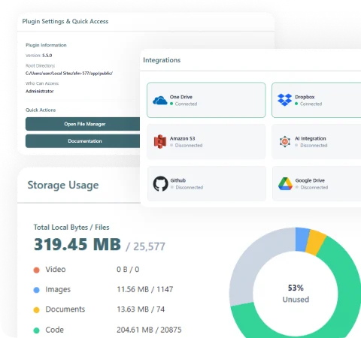Click the '0 B / 0' value
Image resolution: width=361 pixels, height=338 pixels.
point(128,270)
